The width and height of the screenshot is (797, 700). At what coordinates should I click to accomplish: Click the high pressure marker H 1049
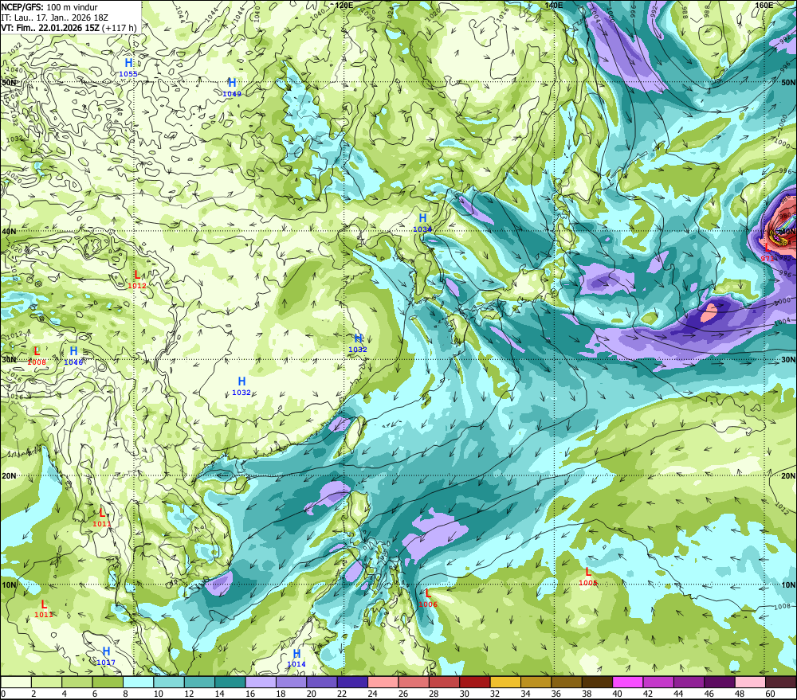pyautogui.click(x=232, y=87)
